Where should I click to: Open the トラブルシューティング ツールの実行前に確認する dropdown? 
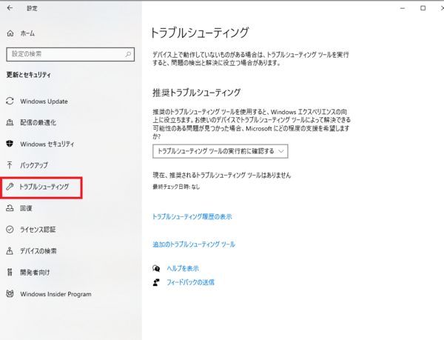pyautogui.click(x=221, y=151)
